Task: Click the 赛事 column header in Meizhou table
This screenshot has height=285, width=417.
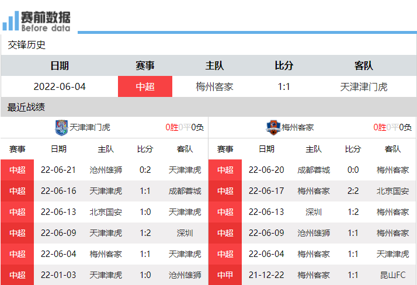Action: click(225, 149)
